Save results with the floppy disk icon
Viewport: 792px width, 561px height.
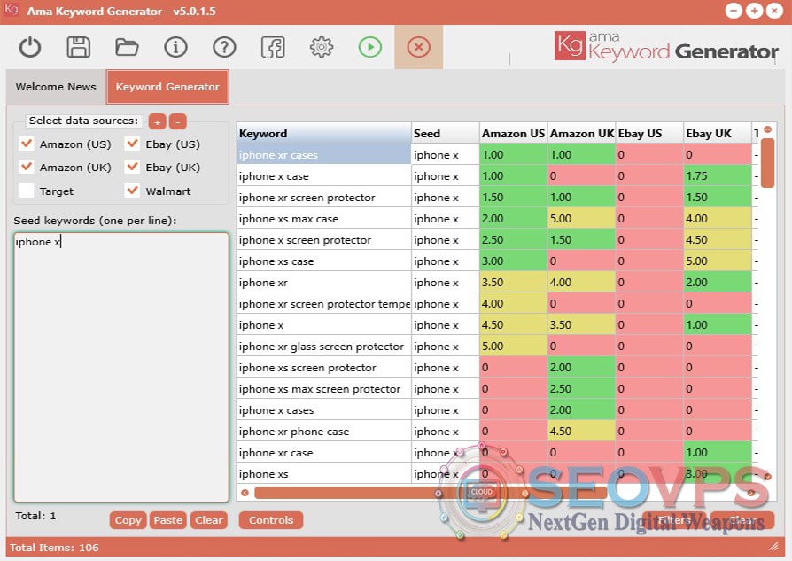tap(78, 48)
